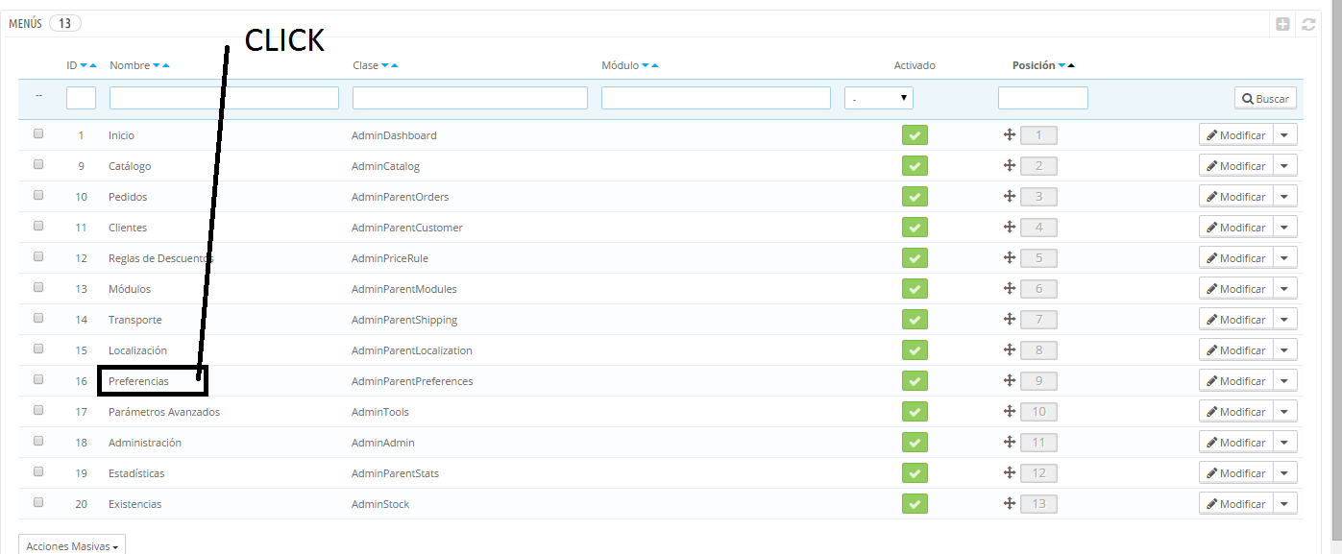Click Modificar button for Módulos row

pyautogui.click(x=1235, y=289)
